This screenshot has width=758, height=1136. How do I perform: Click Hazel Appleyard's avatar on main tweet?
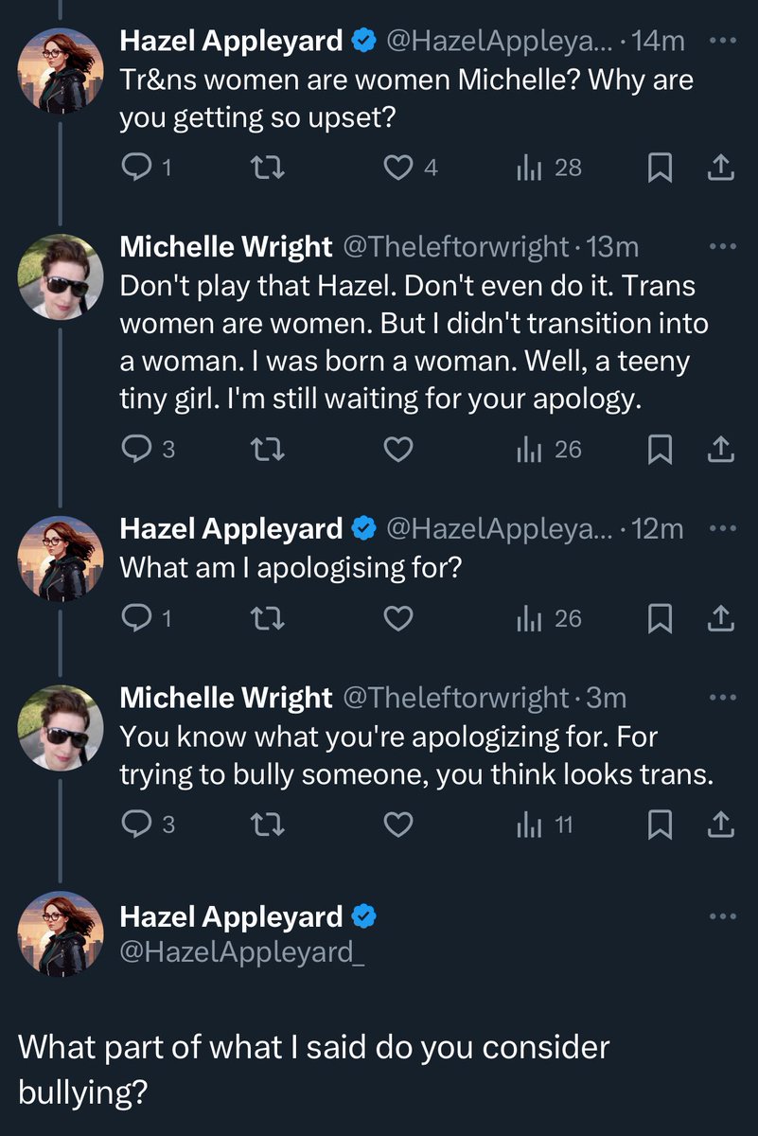(61, 933)
